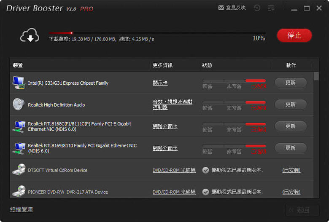Select the RTL8168C network adapter icon

tap(19, 126)
